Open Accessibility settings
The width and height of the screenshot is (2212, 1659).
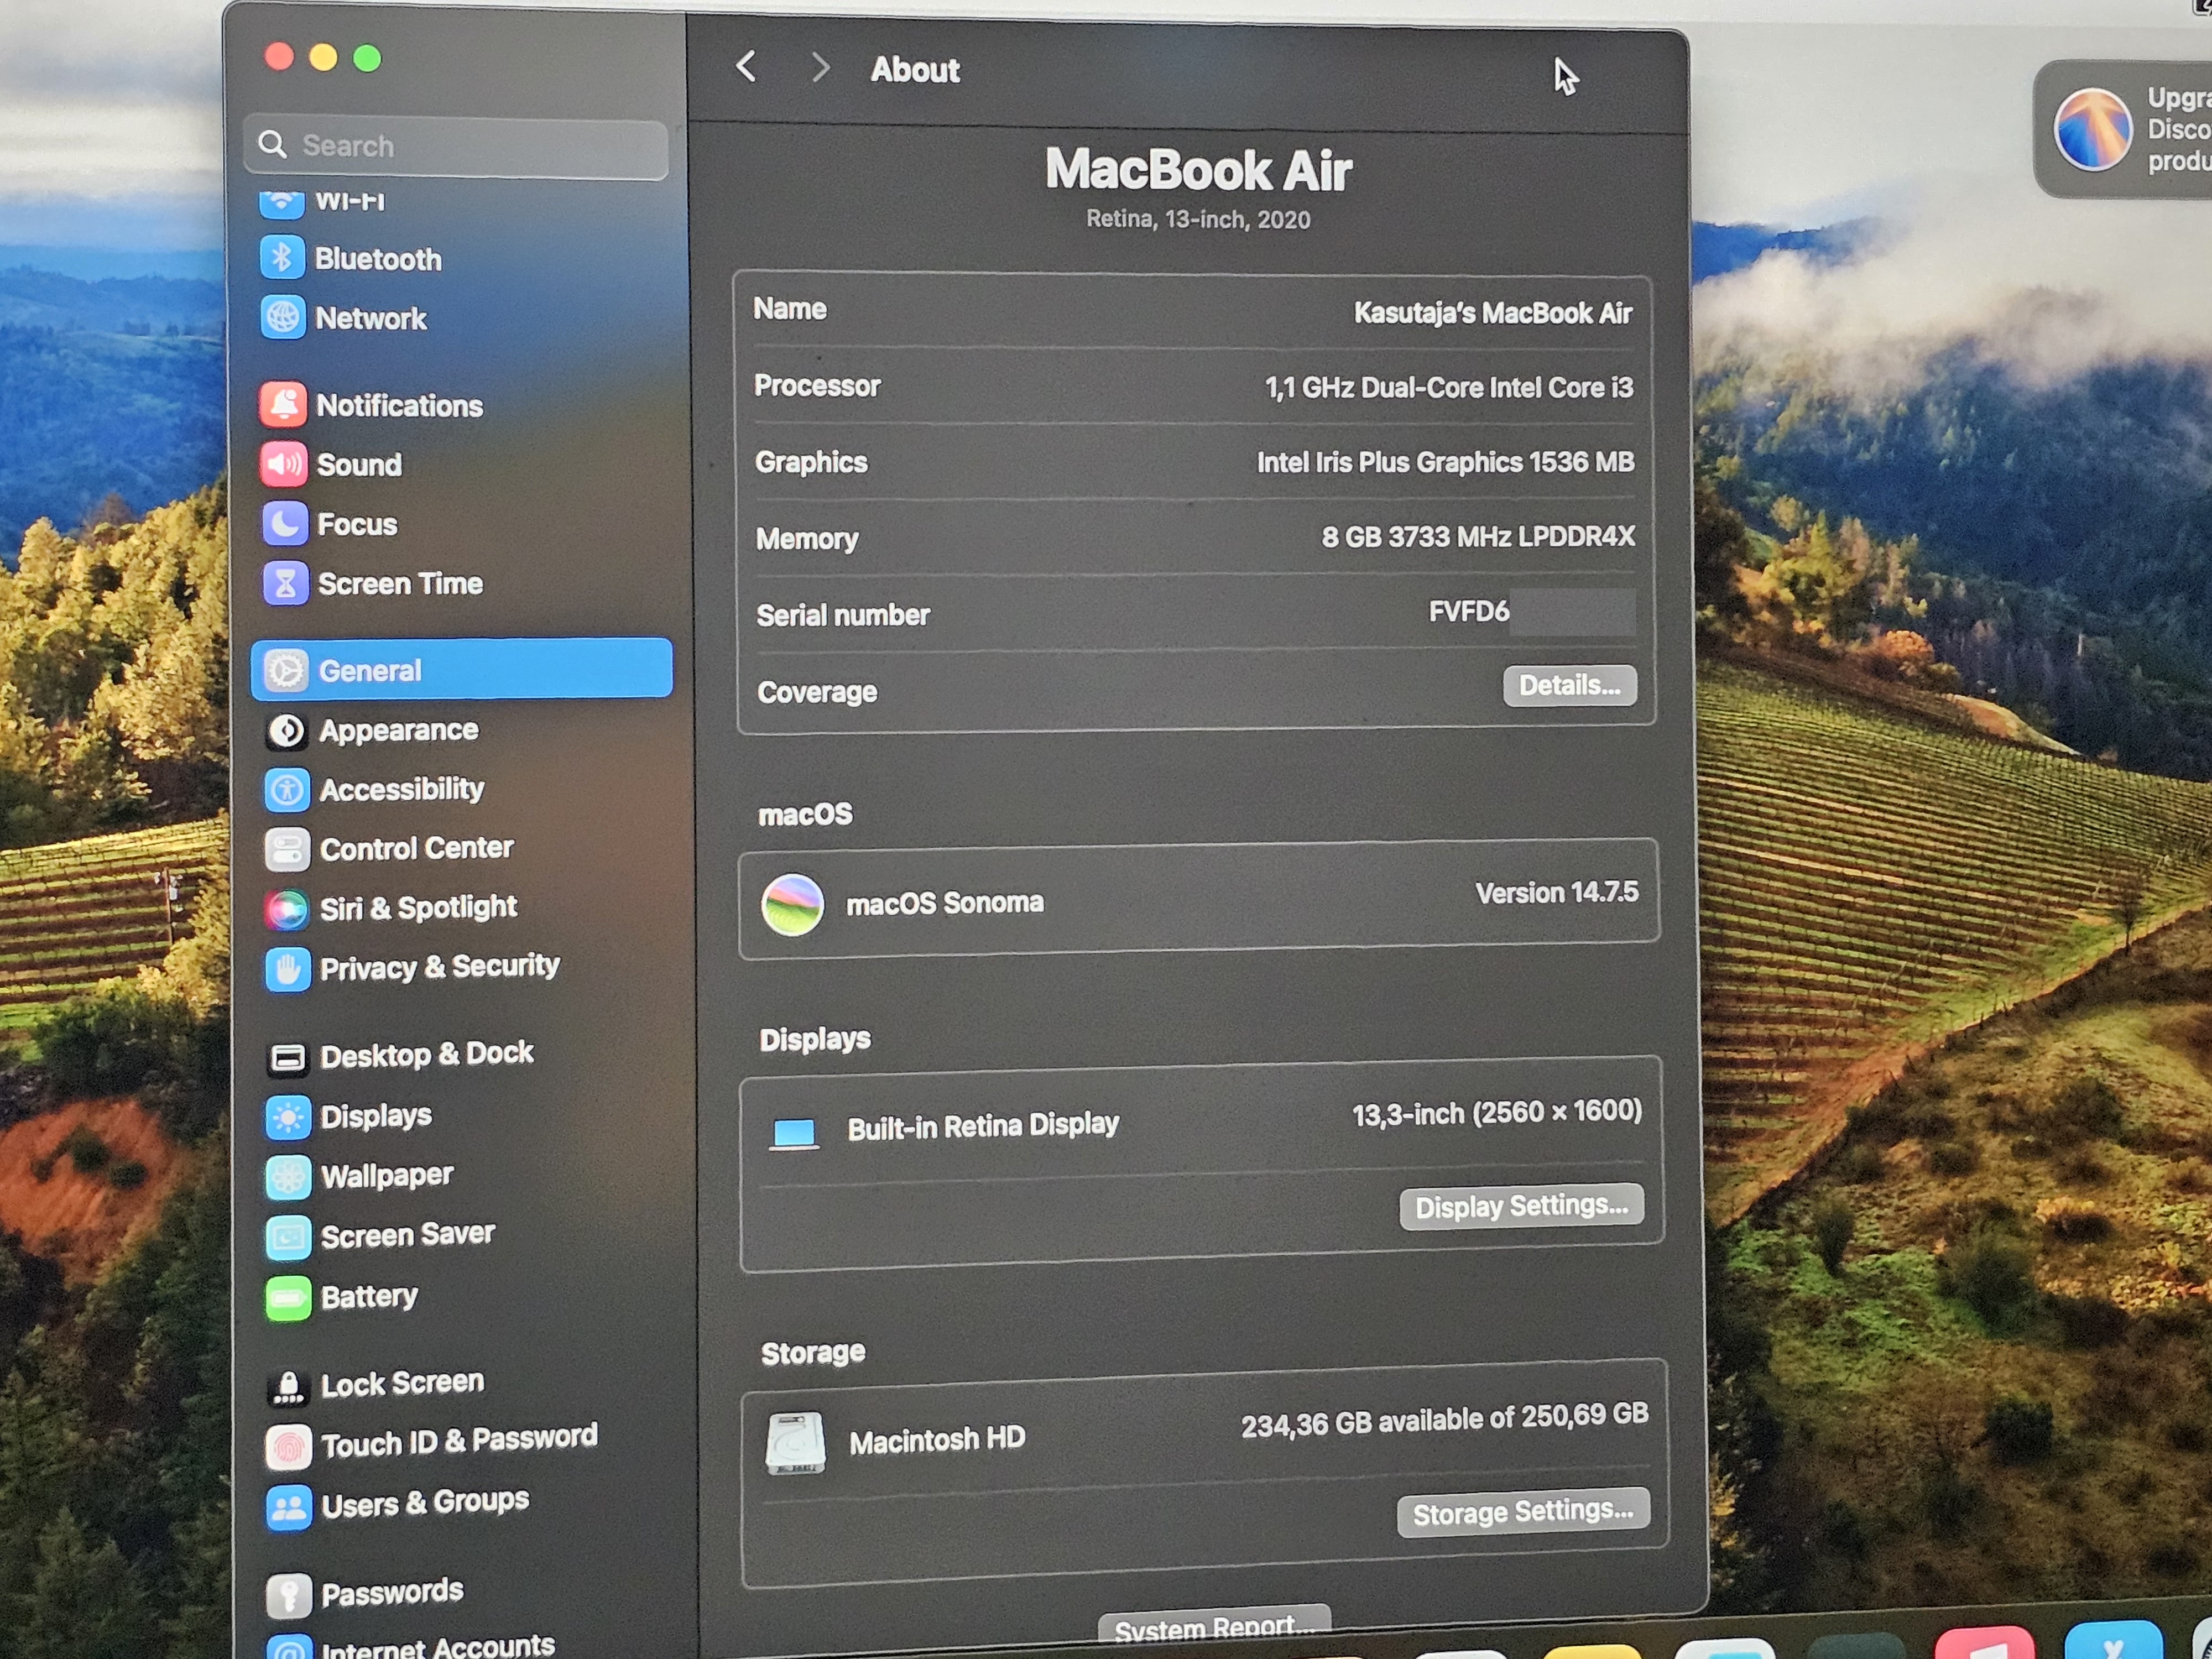click(x=375, y=789)
